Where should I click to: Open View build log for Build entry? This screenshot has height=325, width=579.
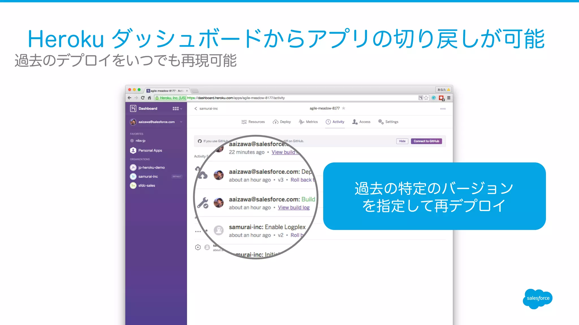coord(294,207)
